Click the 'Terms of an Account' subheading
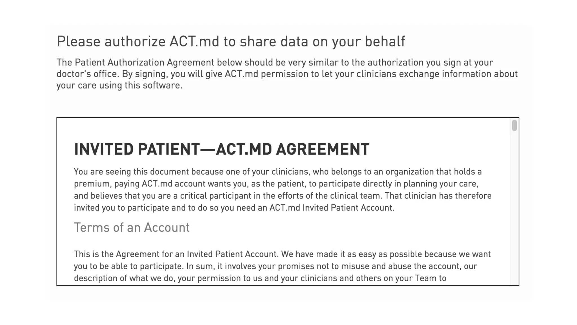This screenshot has width=577, height=325. pyautogui.click(x=132, y=227)
